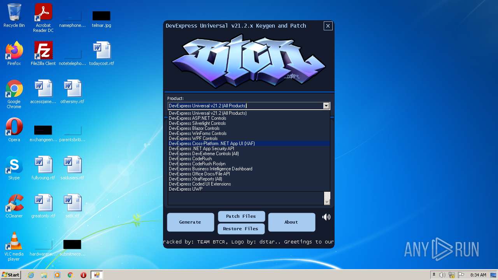Image resolution: width=498 pixels, height=280 pixels.
Task: Select DevExpress WPF Controls
Action: (249, 138)
